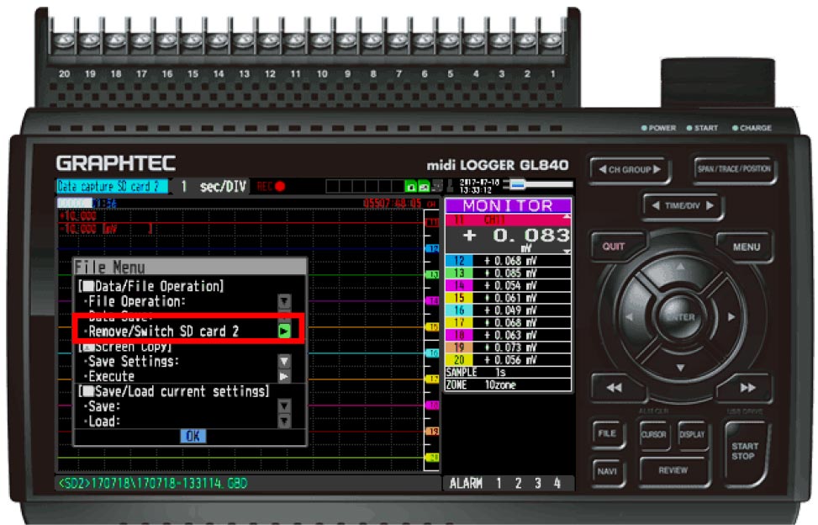
Task: Click the date and time readout
Action: click(x=479, y=186)
